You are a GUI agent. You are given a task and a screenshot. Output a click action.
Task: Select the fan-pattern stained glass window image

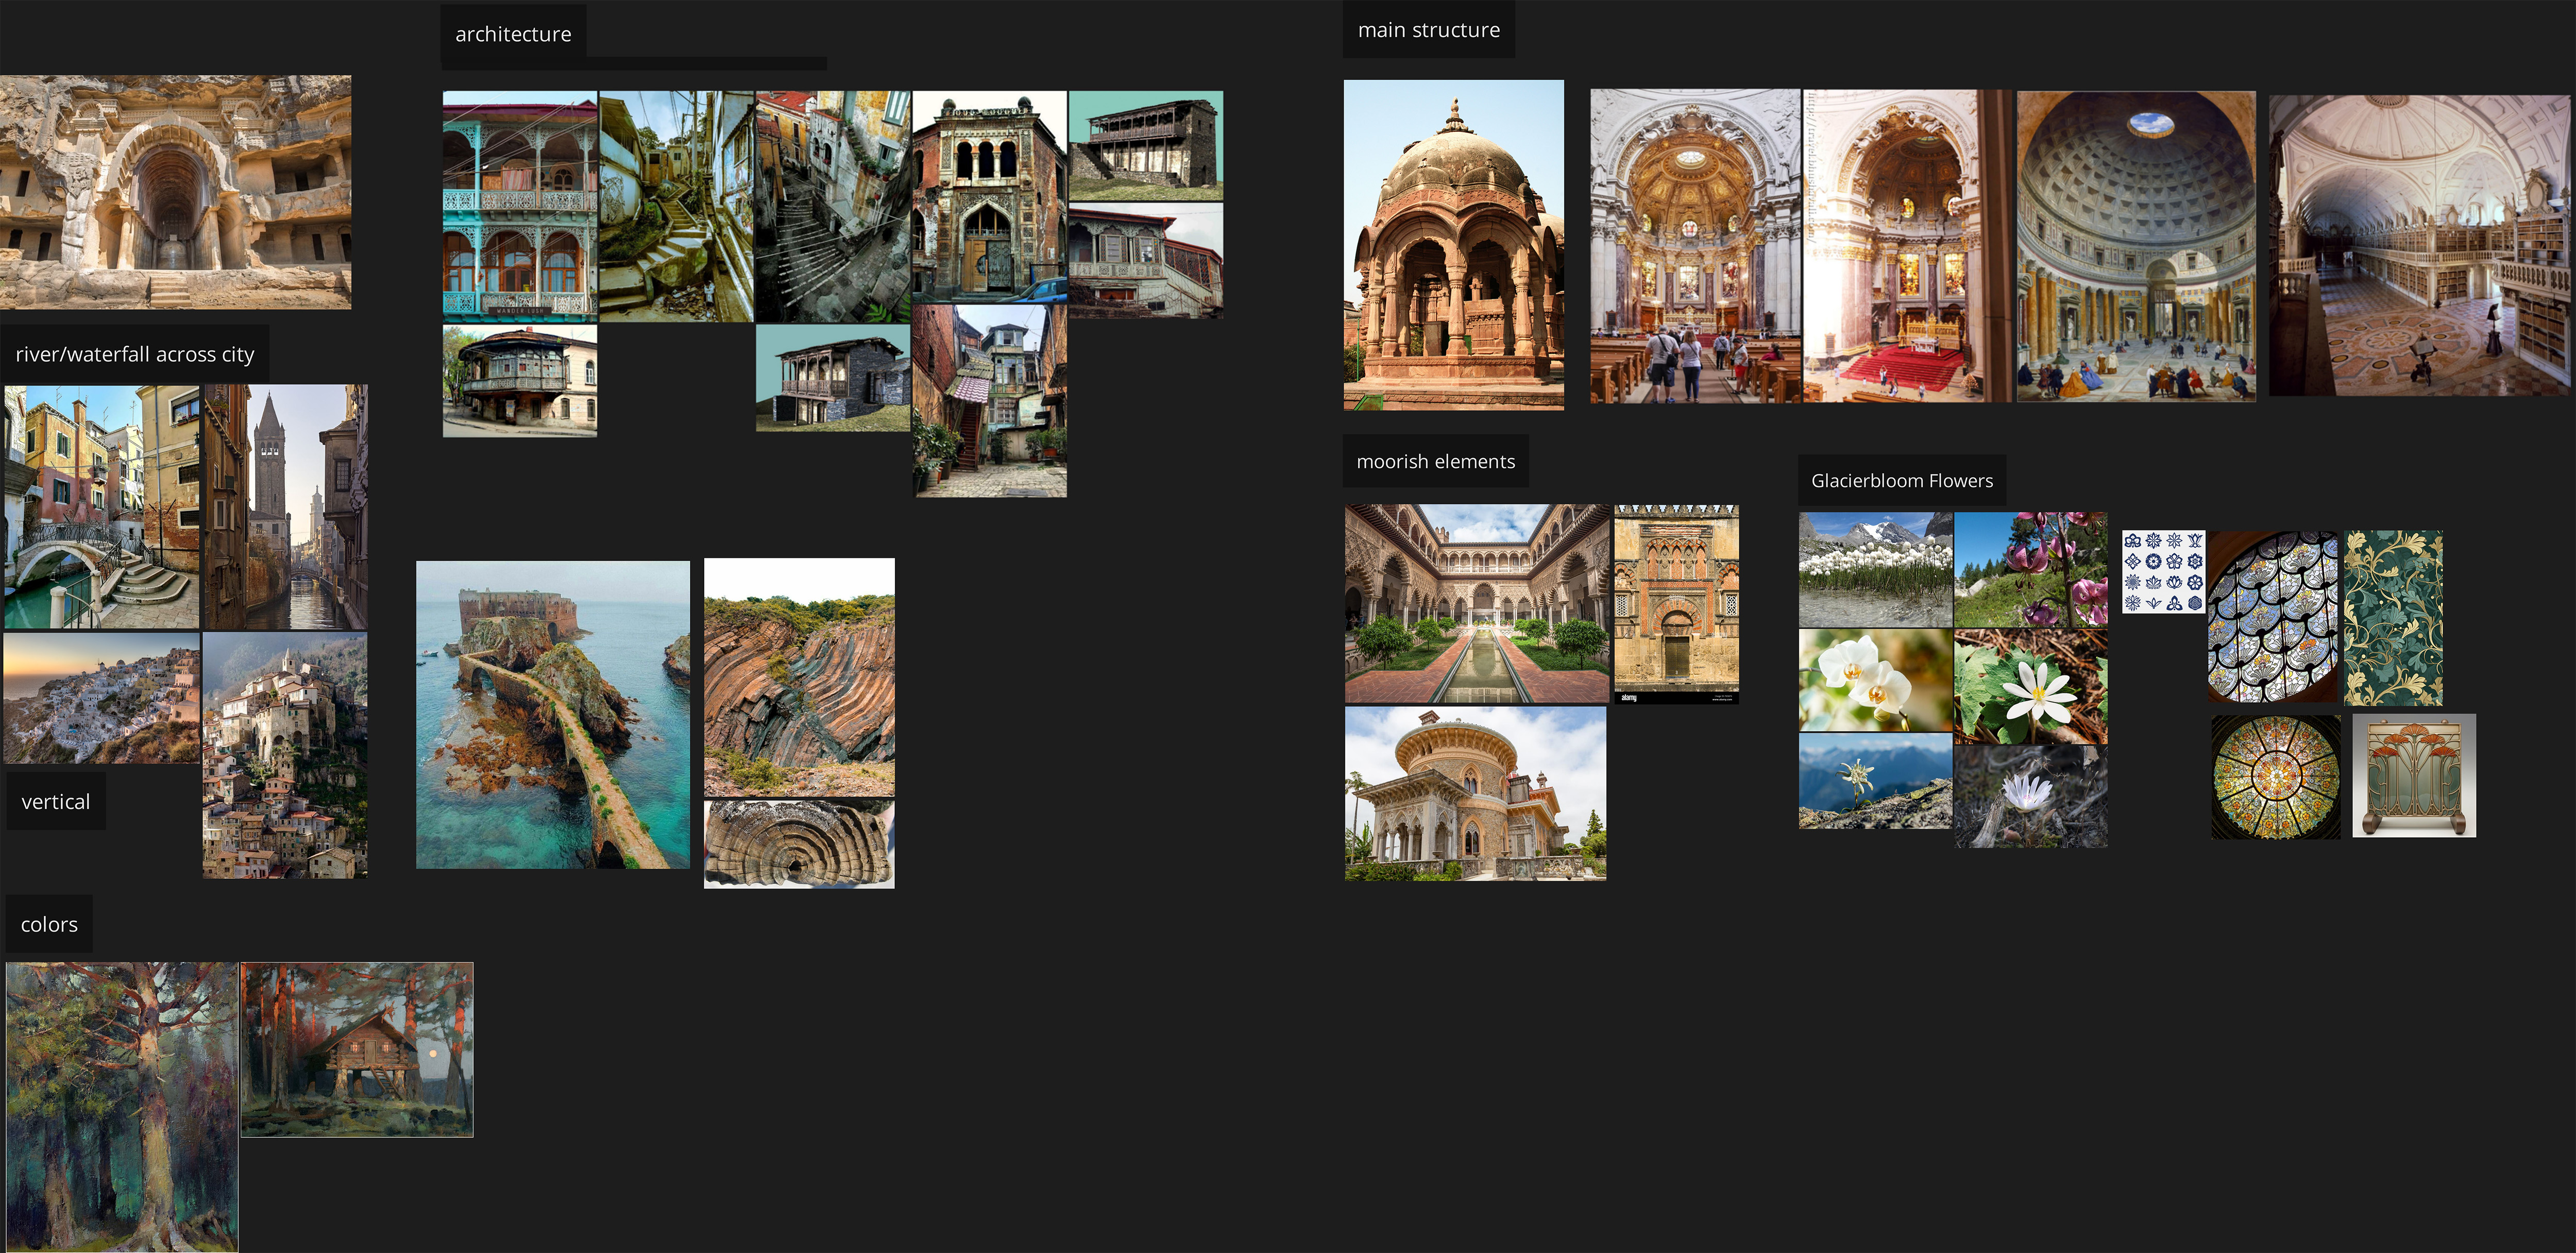pyautogui.click(x=2273, y=617)
